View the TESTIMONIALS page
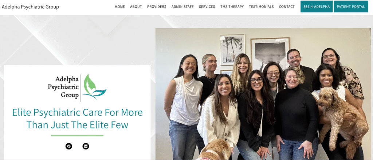The image size is (373, 160). tap(262, 7)
